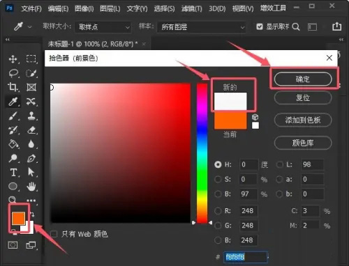Select the Crop tool

[x=13, y=87]
